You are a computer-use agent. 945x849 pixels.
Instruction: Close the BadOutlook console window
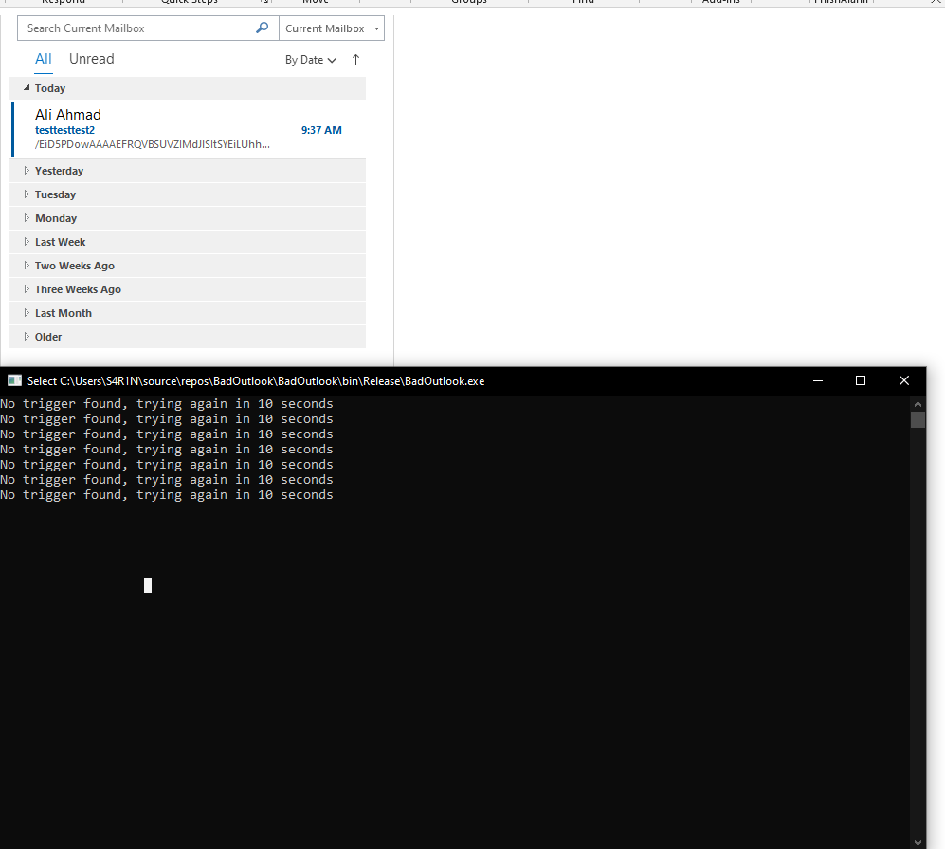click(904, 380)
